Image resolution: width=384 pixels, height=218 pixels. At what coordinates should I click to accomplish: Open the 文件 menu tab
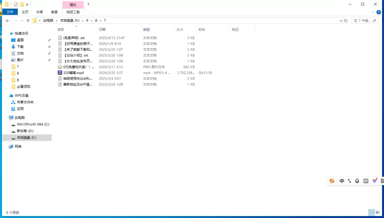pyautogui.click(x=10, y=12)
